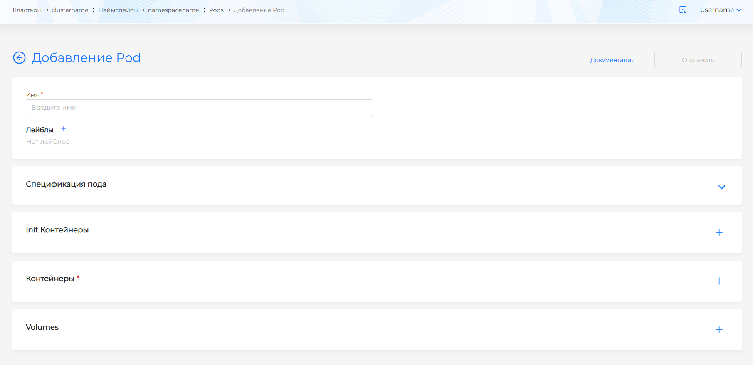Navigate to clustername breadcrumb

coord(70,10)
